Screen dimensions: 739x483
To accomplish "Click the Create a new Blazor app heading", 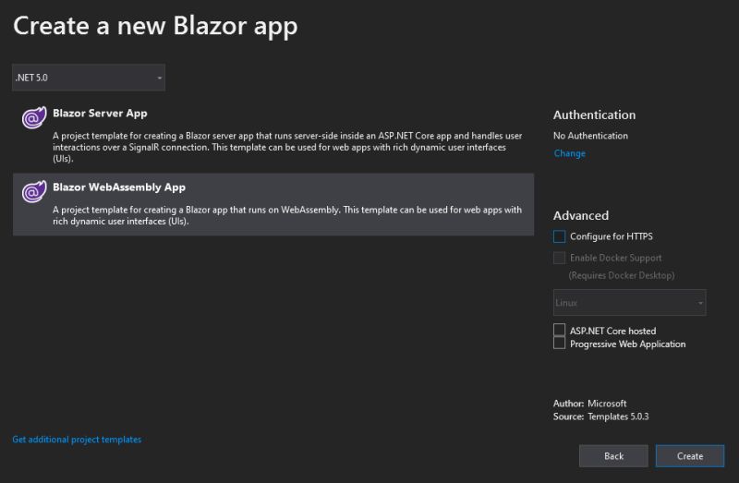I will (x=155, y=26).
